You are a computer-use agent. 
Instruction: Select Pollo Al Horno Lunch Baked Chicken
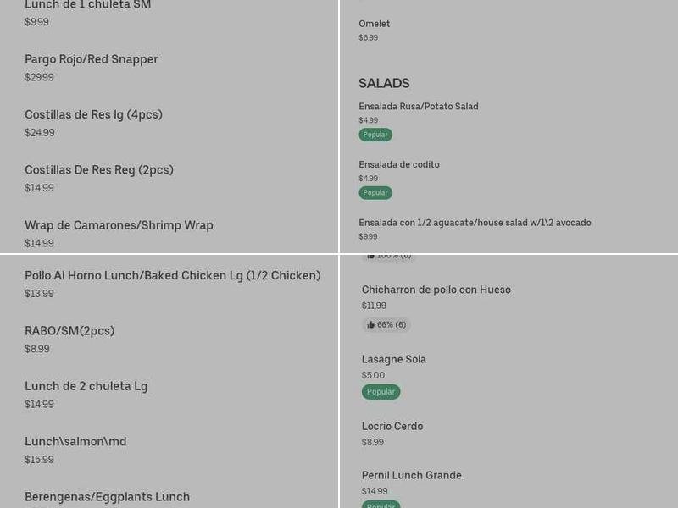173,275
